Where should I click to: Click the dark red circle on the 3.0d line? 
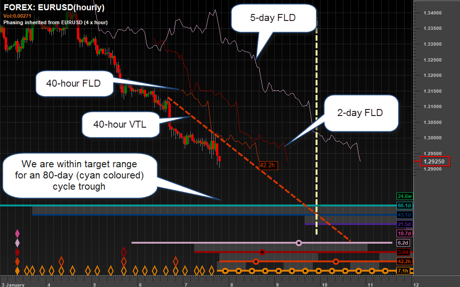click(262, 252)
